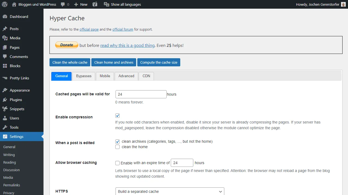Open the WordPress logo menu

point(5,4)
